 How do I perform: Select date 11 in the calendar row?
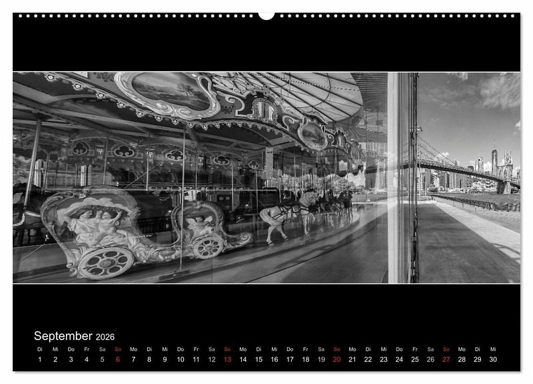tap(196, 359)
